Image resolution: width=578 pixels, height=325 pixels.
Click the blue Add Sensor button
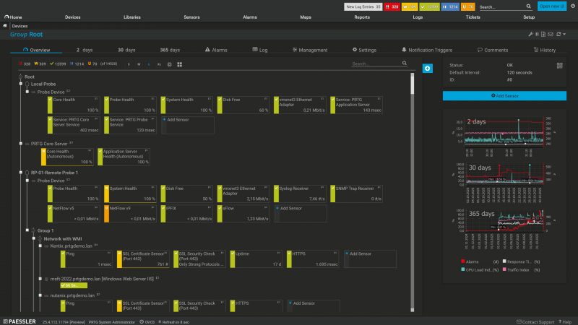tap(504, 96)
